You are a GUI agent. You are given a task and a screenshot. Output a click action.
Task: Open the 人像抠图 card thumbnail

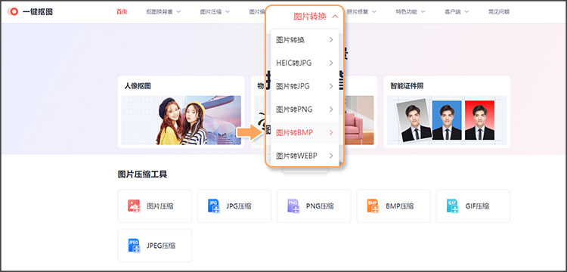[181, 120]
